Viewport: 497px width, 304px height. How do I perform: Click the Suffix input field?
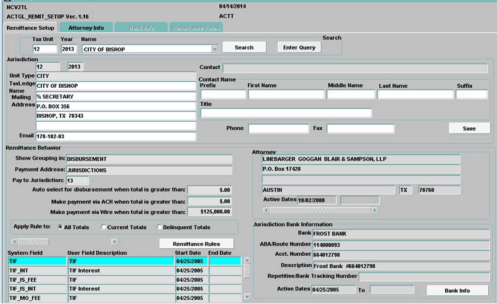(x=471, y=95)
